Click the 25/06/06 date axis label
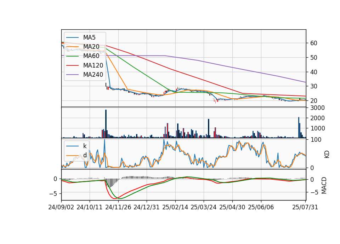 tap(261, 207)
